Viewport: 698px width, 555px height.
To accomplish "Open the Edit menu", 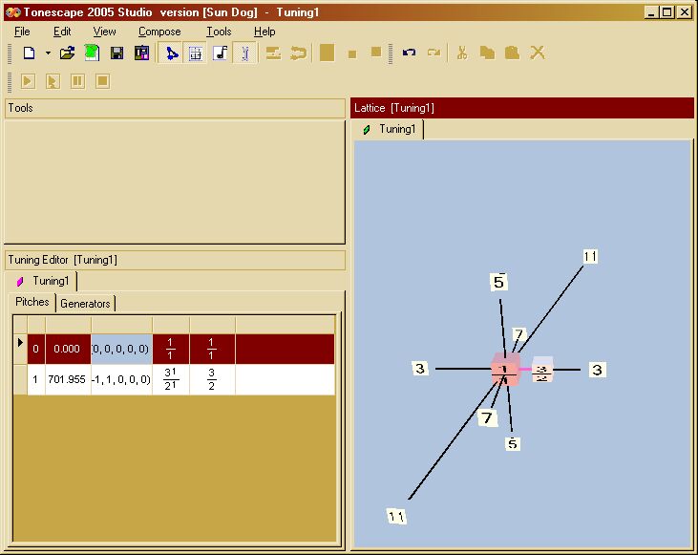I will tap(62, 32).
